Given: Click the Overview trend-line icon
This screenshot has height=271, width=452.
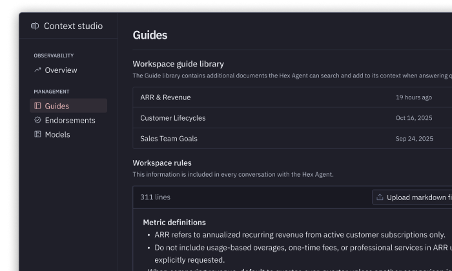Looking at the screenshot, I should tap(37, 70).
